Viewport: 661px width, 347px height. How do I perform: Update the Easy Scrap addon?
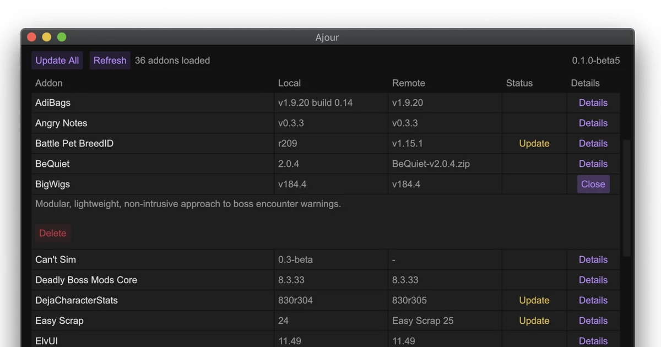(534, 321)
